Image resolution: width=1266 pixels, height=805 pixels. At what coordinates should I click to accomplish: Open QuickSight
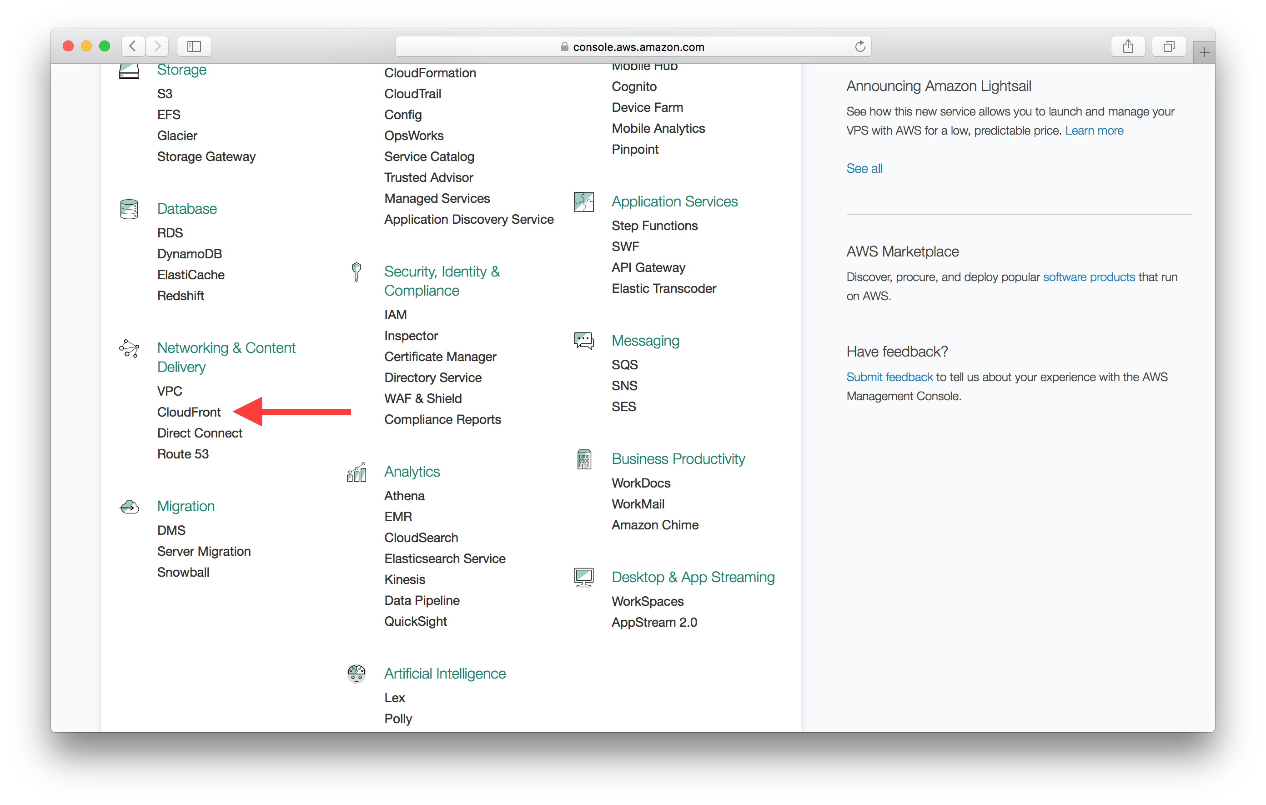[x=415, y=622]
